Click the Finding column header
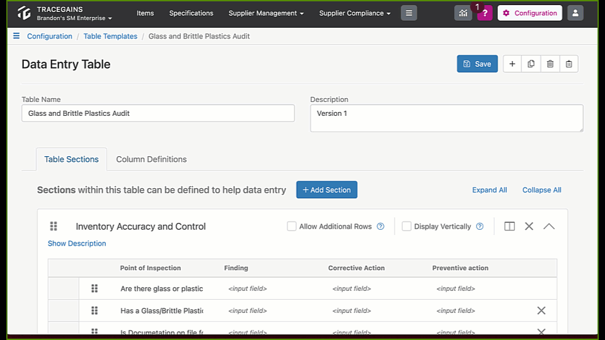 coord(236,268)
